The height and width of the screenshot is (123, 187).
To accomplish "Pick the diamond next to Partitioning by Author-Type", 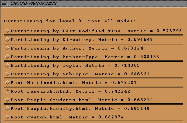I will coord(8,57).
